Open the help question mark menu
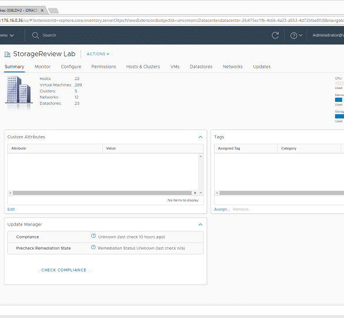This screenshot has width=344, height=318. 296,35
